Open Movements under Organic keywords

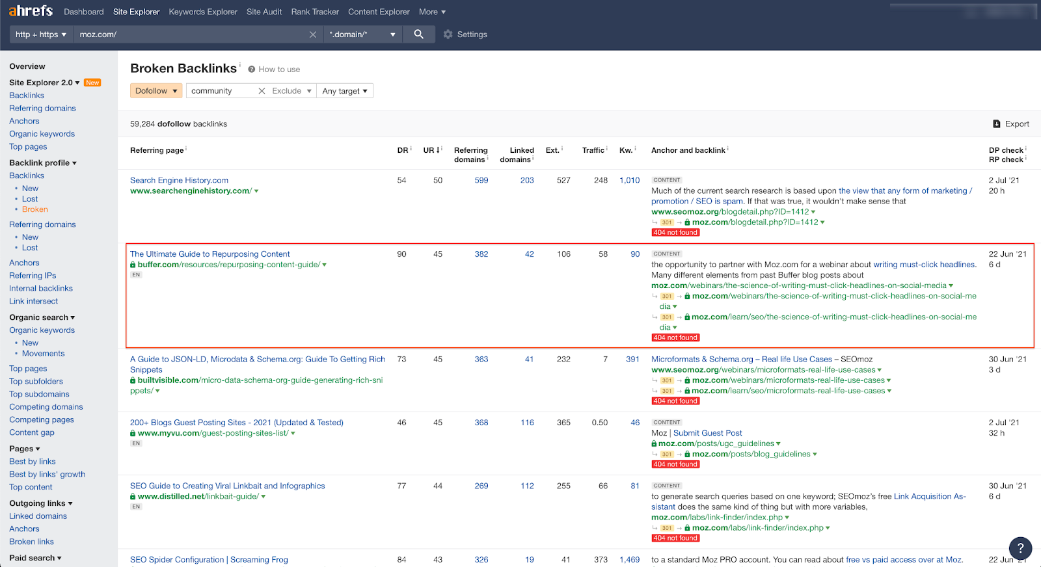point(44,354)
